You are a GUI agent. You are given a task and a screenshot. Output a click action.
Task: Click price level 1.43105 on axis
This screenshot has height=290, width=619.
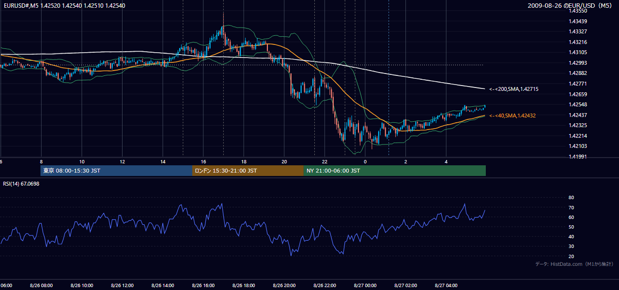[578, 52]
